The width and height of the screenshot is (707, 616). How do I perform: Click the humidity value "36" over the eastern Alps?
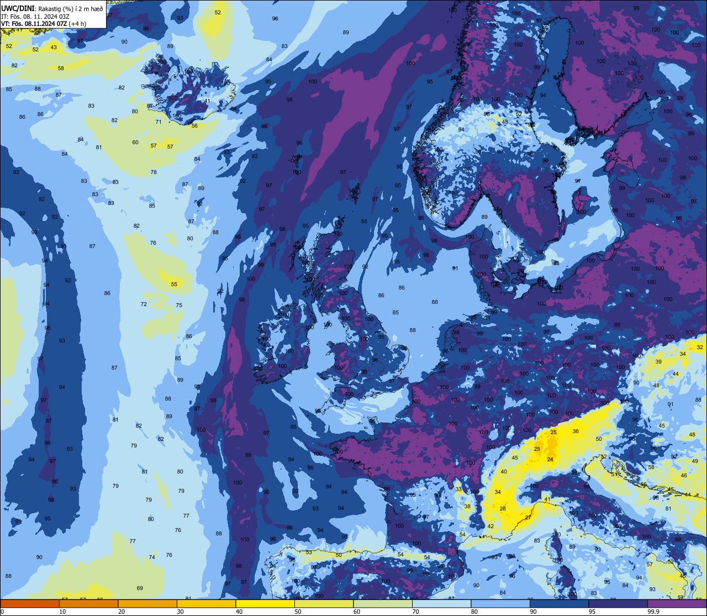pos(576,431)
